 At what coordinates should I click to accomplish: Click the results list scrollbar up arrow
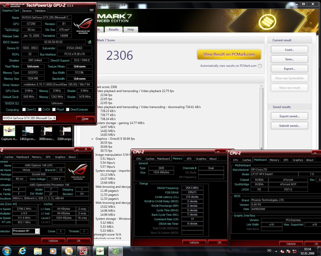coord(262,86)
